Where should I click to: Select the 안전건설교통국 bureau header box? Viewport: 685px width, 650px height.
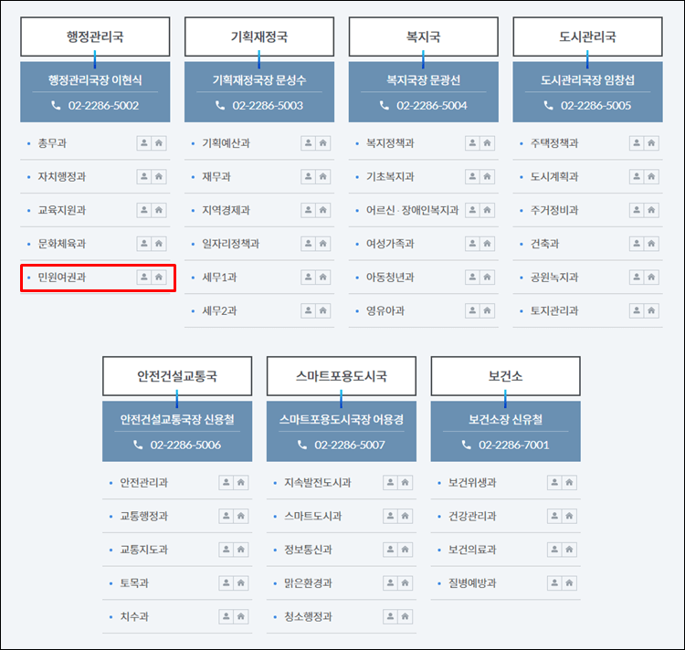coord(177,376)
